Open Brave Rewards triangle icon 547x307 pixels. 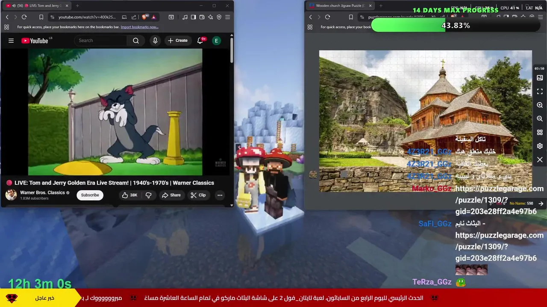153,17
